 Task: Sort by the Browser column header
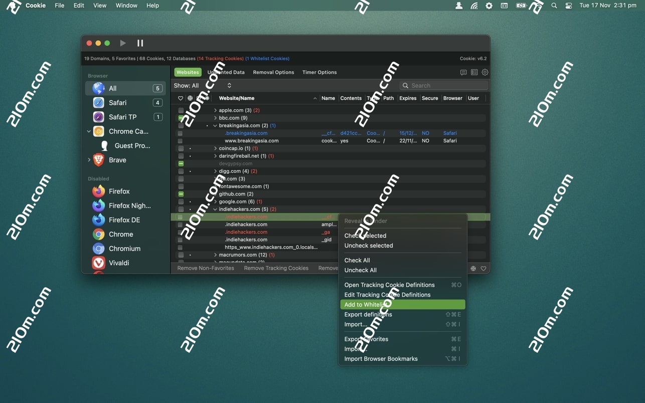point(452,98)
